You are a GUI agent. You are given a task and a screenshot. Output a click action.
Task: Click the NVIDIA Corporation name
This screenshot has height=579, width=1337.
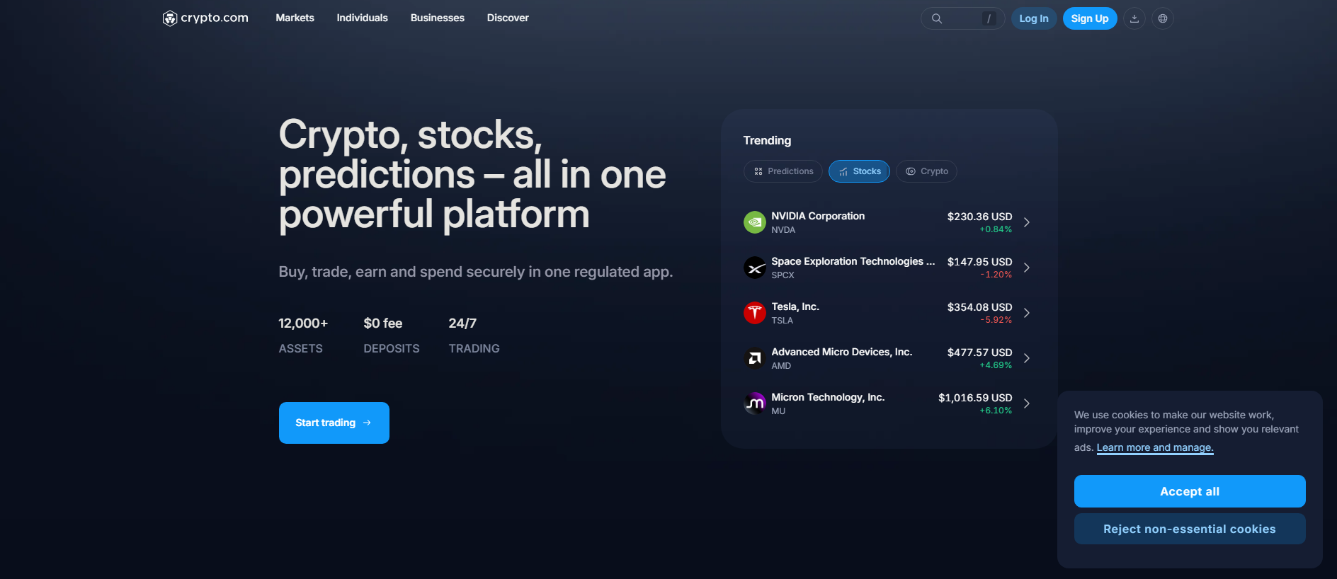coord(818,216)
